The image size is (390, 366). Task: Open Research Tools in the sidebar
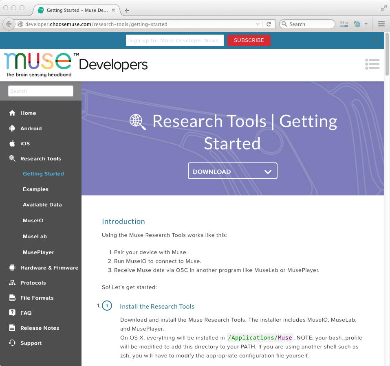[41, 158]
